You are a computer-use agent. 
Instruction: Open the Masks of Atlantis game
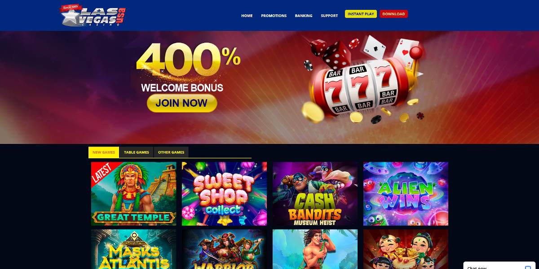(x=134, y=249)
